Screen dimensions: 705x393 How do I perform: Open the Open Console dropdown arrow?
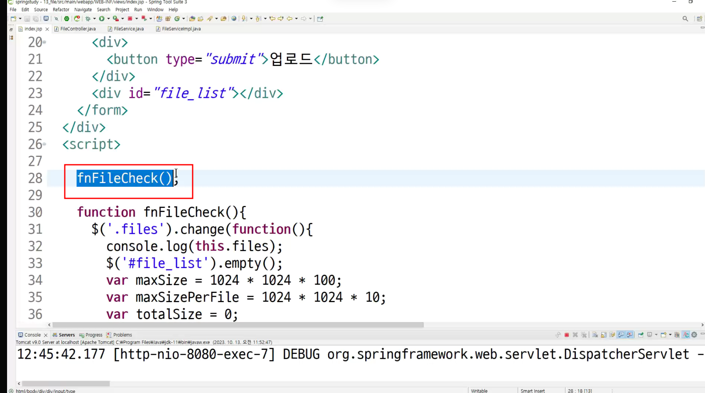[x=670, y=335]
